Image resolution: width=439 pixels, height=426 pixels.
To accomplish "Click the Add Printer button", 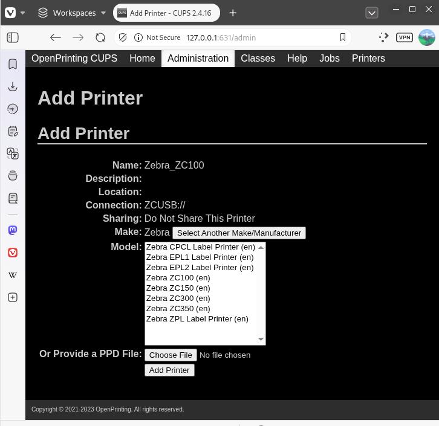I will point(169,370).
